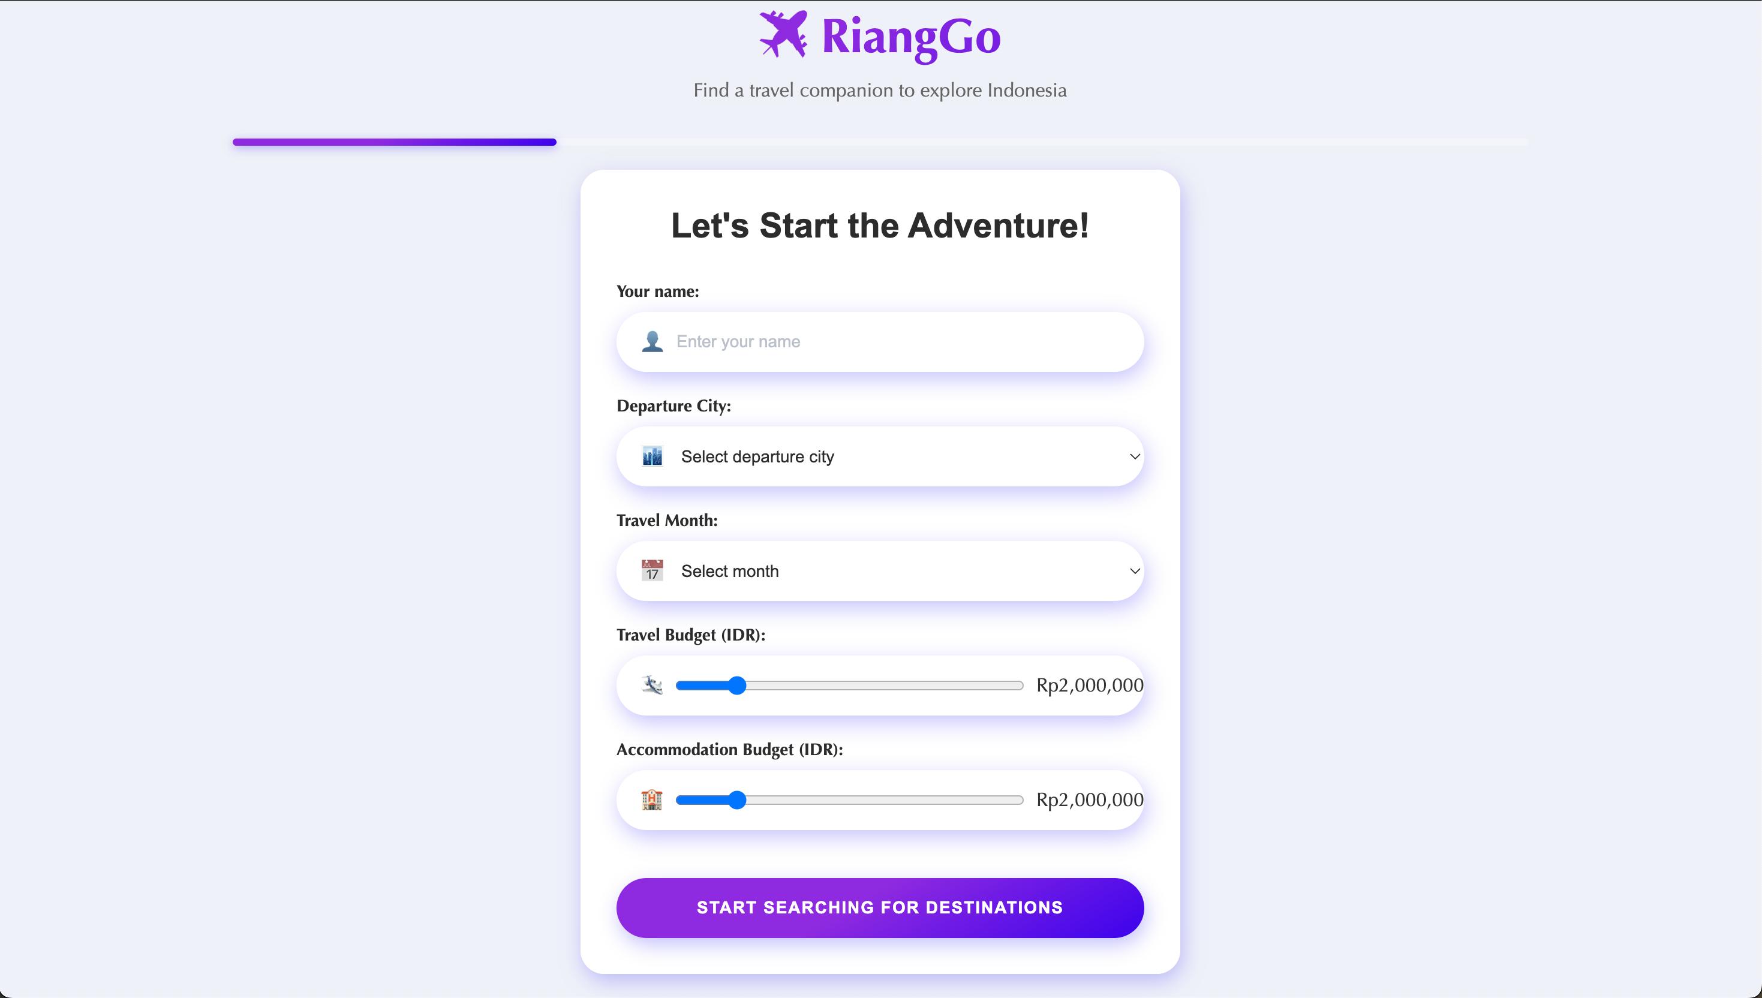Viewport: 1762px width, 998px height.
Task: Click the RiangGo airplane logo icon
Action: click(783, 34)
